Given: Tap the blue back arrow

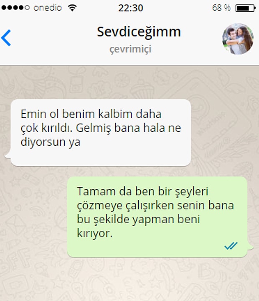Looking at the screenshot, I should click(6, 38).
